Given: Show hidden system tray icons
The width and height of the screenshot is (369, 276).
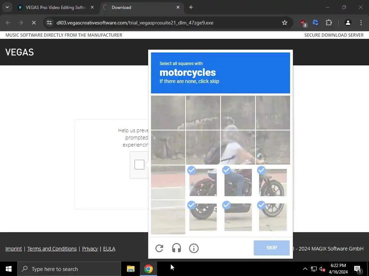Looking at the screenshot, I should point(305,269).
